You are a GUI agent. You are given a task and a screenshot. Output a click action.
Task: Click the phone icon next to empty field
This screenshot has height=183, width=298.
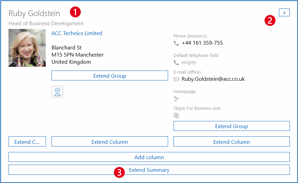pyautogui.click(x=176, y=63)
